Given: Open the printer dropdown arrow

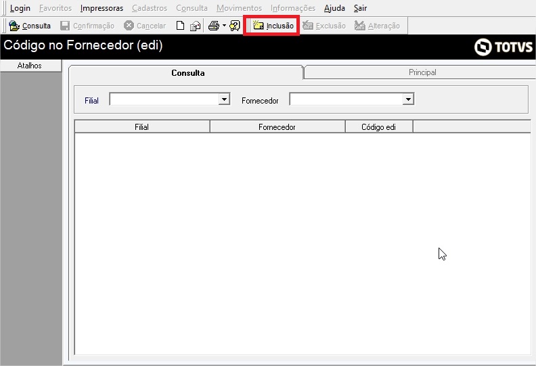Looking at the screenshot, I should point(224,26).
